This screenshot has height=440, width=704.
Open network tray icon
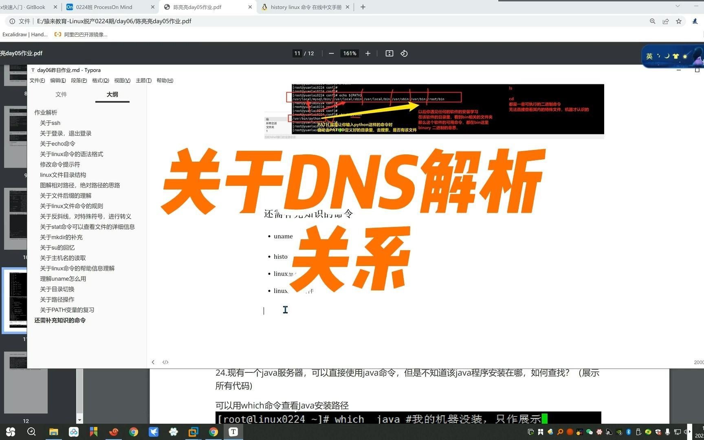pos(677,432)
